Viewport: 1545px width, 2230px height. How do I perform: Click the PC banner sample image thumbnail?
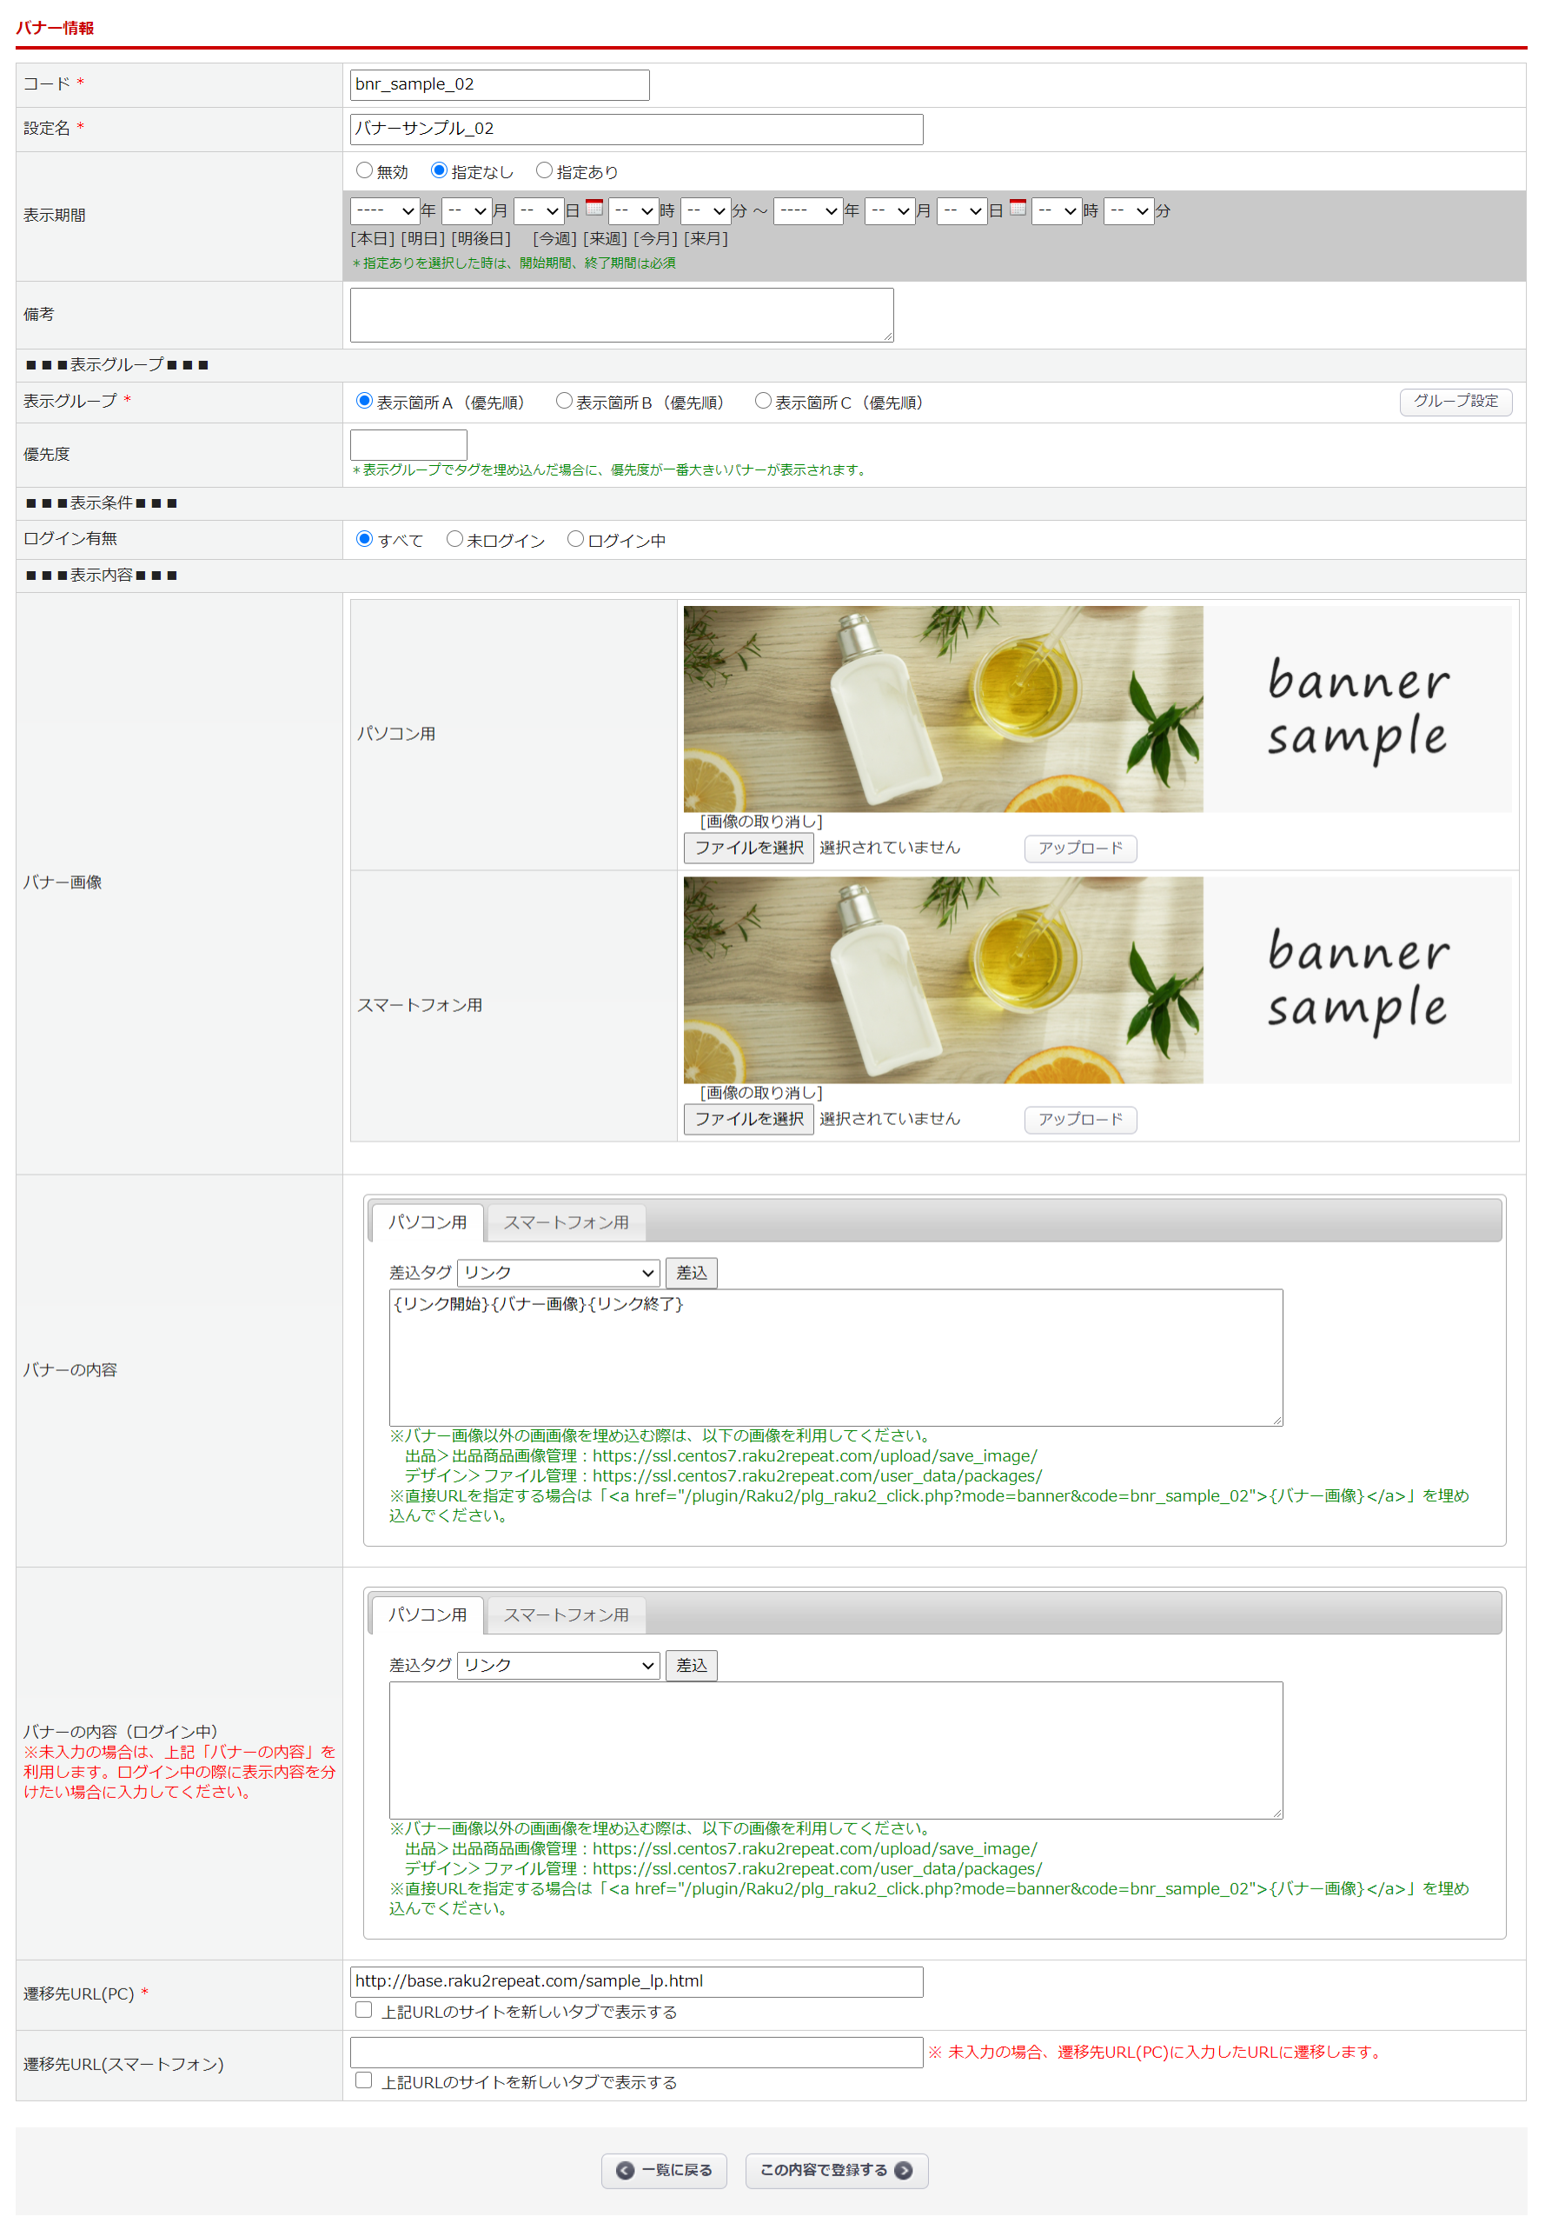(x=1096, y=709)
